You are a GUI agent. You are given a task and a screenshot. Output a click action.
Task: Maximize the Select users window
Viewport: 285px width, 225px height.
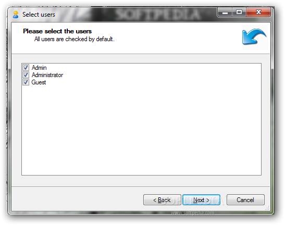point(239,12)
